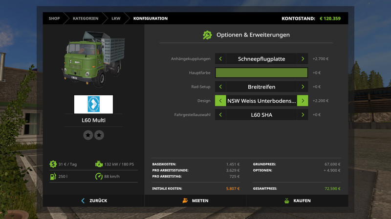This screenshot has width=391, height=219.
Task: Click the daily upkeep money icon
Action: [x=53, y=164]
